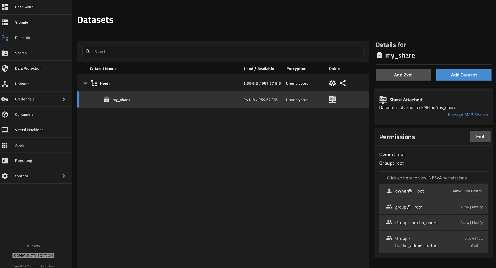Navigate to Data Protection
This screenshot has width=496, height=268.
[28, 68]
